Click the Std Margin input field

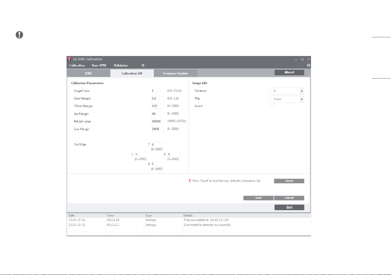(157, 114)
